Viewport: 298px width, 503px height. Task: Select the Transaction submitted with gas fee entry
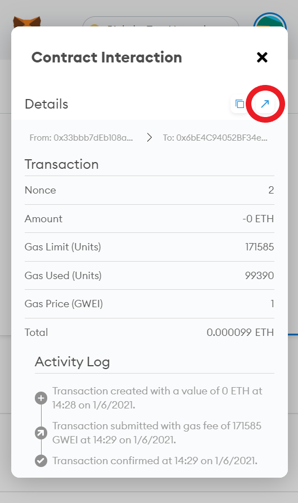click(x=157, y=433)
